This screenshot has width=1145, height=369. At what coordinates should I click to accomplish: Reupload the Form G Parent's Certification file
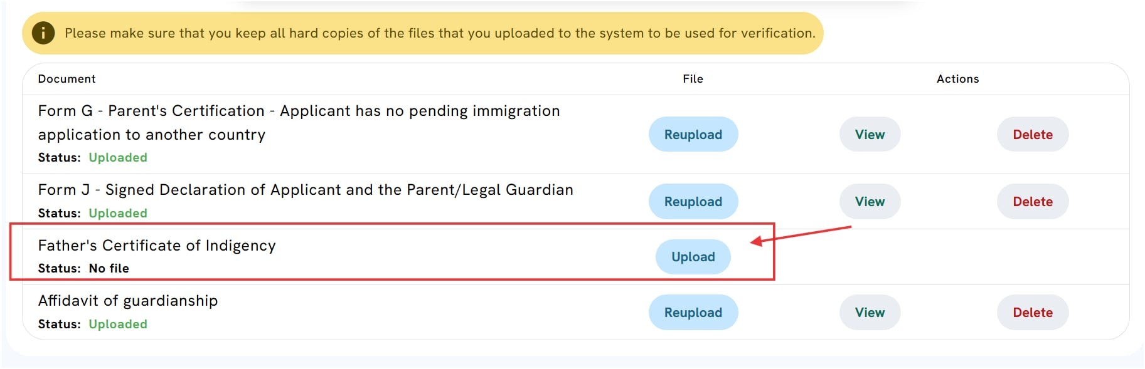click(693, 134)
